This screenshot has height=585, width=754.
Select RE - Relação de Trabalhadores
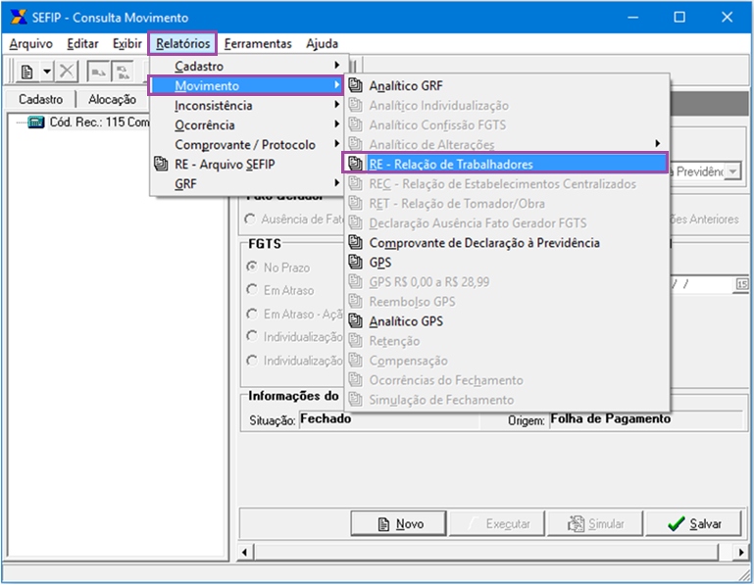(504, 164)
